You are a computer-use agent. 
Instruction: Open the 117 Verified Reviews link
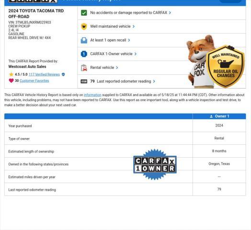[44, 74]
